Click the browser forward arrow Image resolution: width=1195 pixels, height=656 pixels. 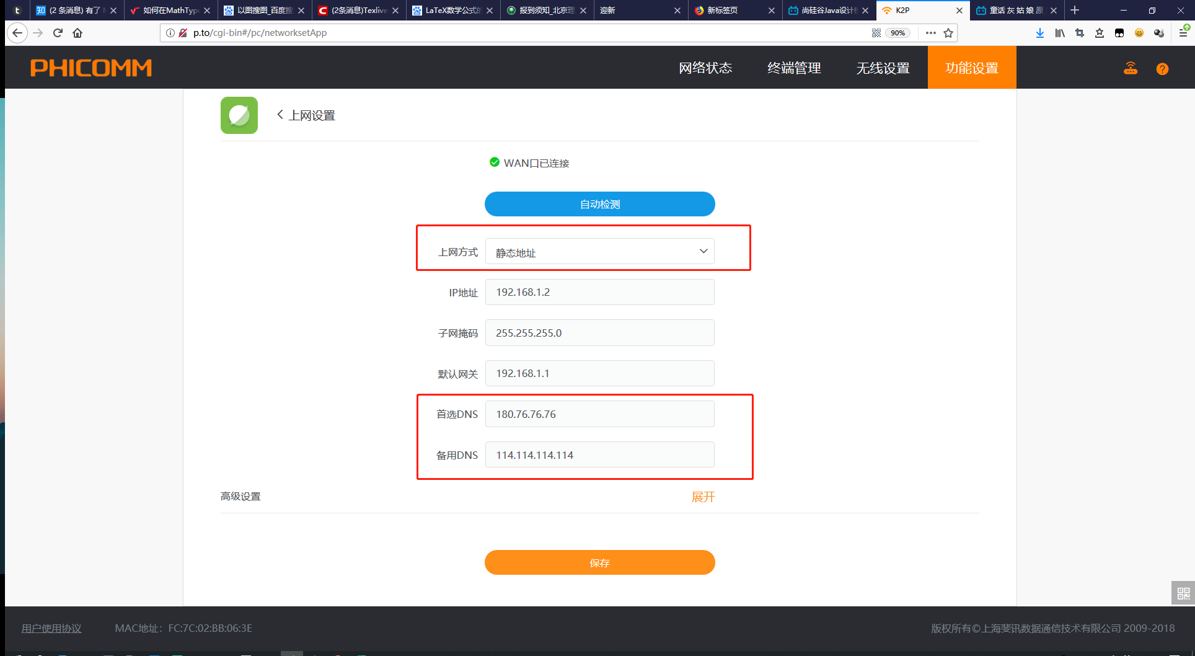point(38,33)
